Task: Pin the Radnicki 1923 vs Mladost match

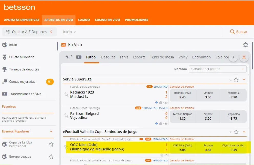Action: 66,95
